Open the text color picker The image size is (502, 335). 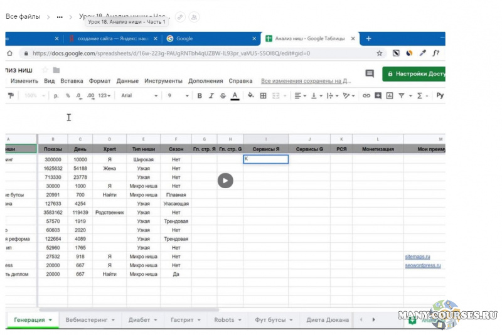[235, 96]
